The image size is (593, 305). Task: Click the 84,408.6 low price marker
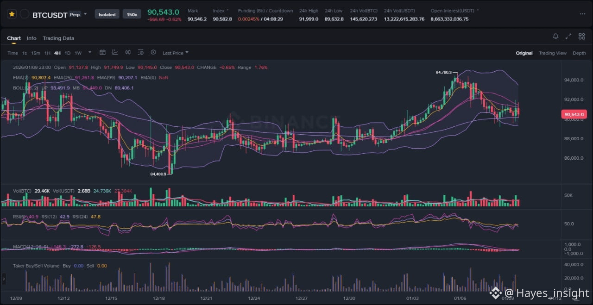[158, 174]
